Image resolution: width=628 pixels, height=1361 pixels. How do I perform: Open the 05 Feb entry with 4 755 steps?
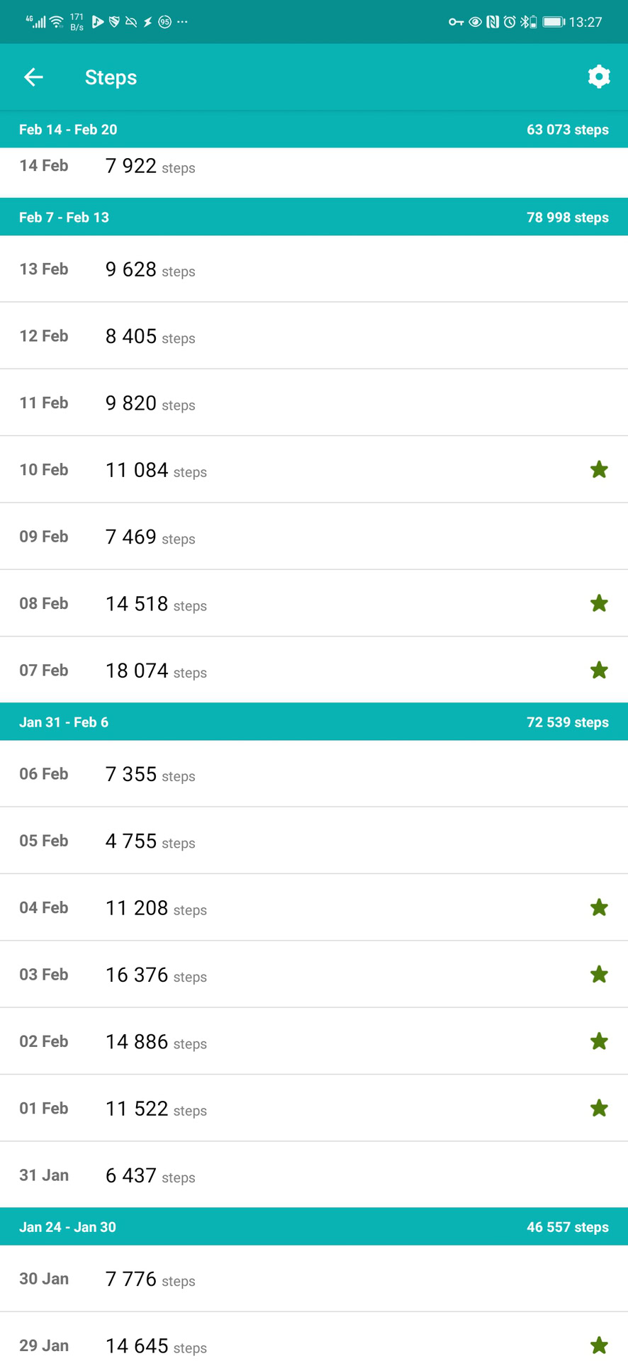pos(314,841)
